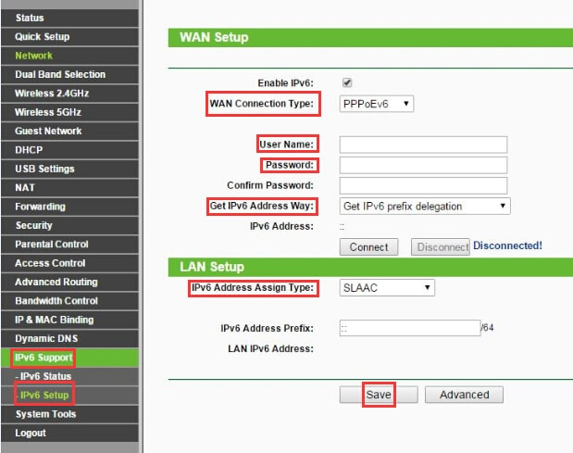Select the IPv6 Address Prefix field
Image resolution: width=573 pixels, height=453 pixels.
point(408,328)
